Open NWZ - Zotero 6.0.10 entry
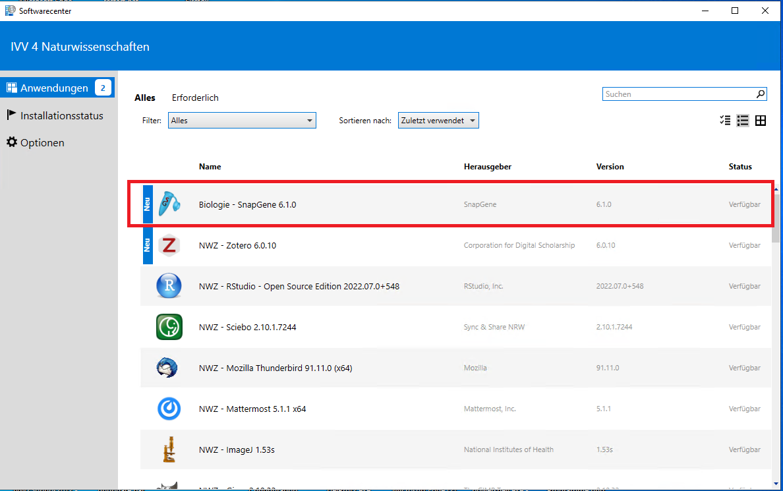The height and width of the screenshot is (491, 783). tap(237, 245)
